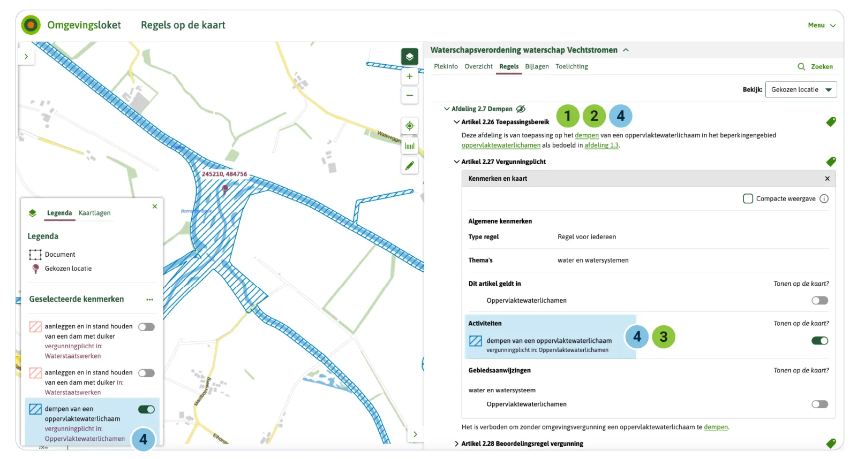Click the layers icon in Legenda header
Screen dimensions: 857x459
click(x=33, y=213)
